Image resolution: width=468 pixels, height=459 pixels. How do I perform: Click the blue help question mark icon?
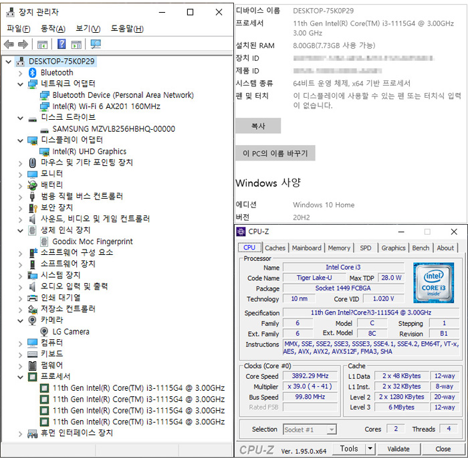[x=62, y=44]
